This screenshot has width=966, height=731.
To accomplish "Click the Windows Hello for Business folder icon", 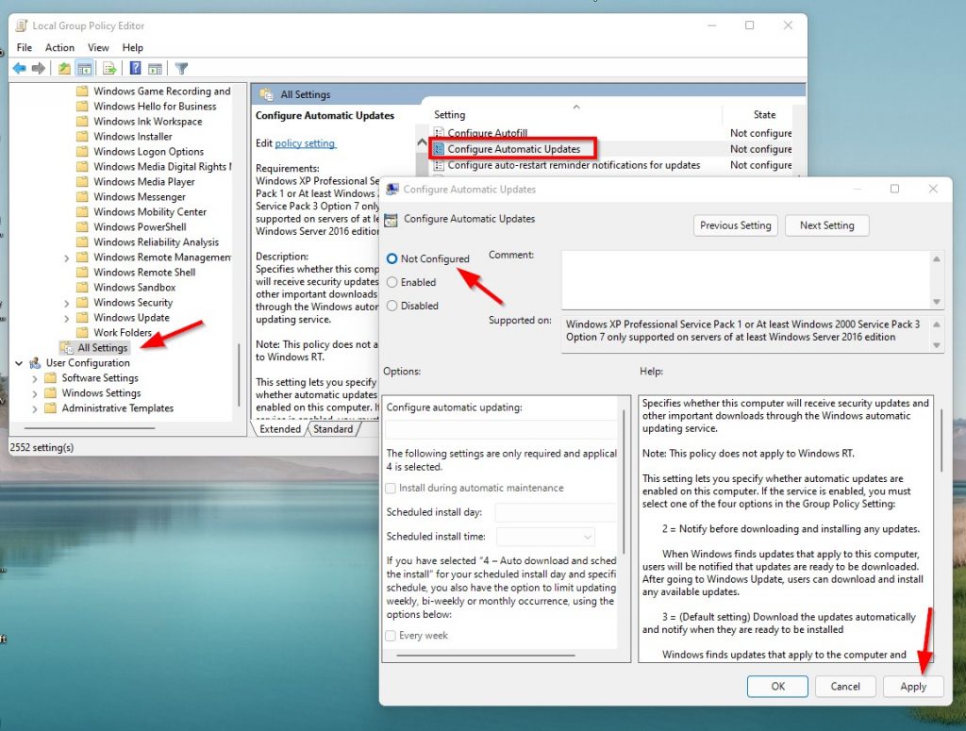I will coord(82,106).
